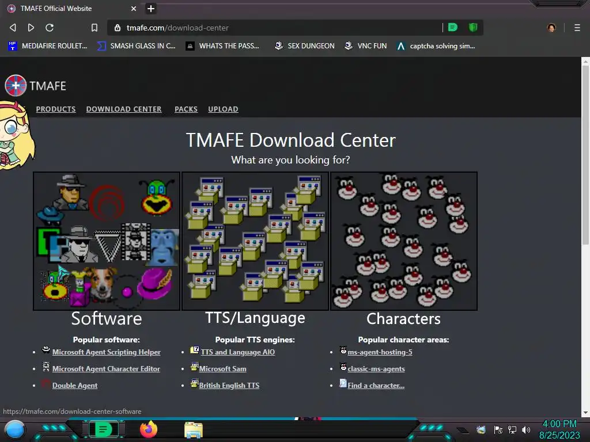Open the WHATS THE PASS... bookmark
Viewport: 590px width, 442px height.
click(222, 46)
